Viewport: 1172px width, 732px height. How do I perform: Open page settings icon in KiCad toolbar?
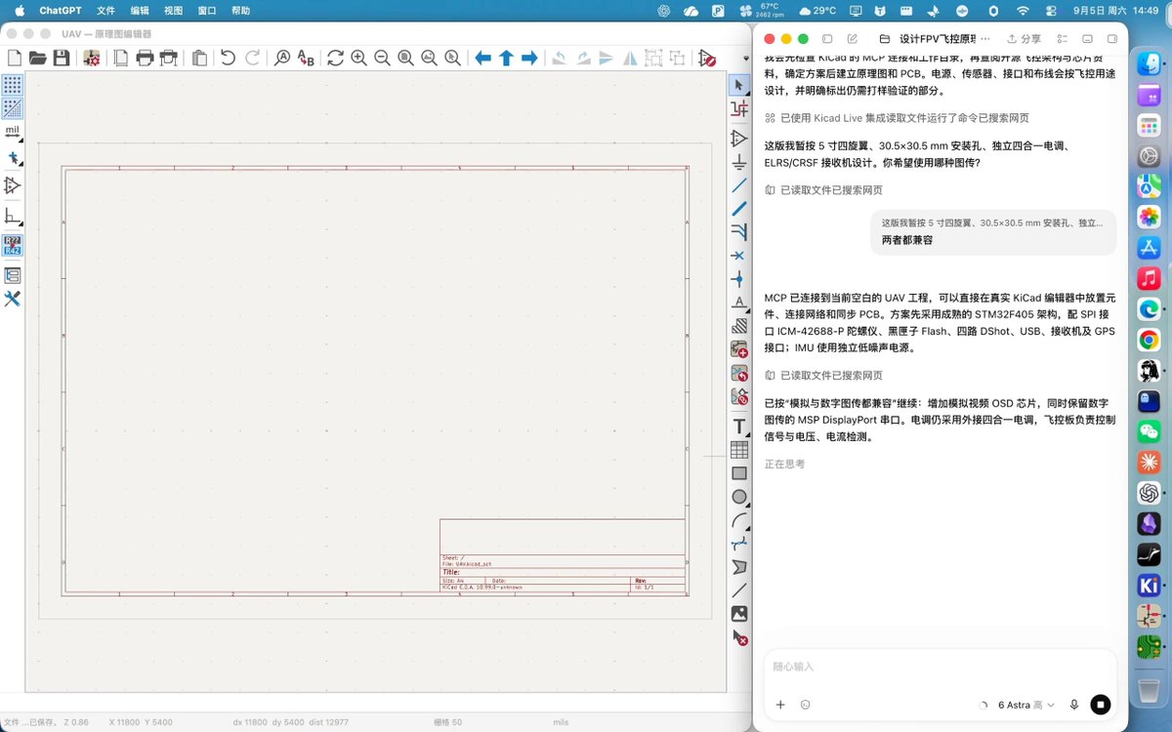tap(121, 59)
